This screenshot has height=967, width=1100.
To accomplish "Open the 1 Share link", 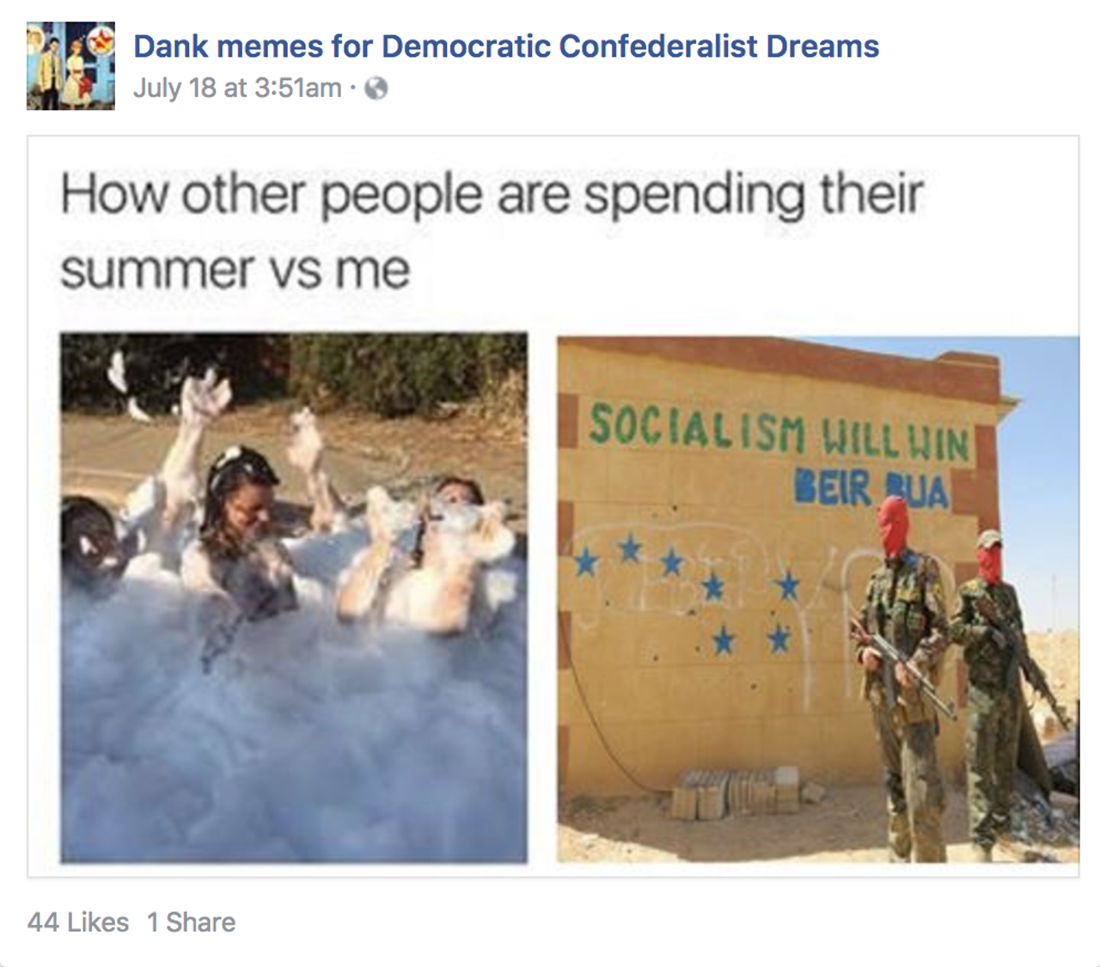I will click(191, 922).
